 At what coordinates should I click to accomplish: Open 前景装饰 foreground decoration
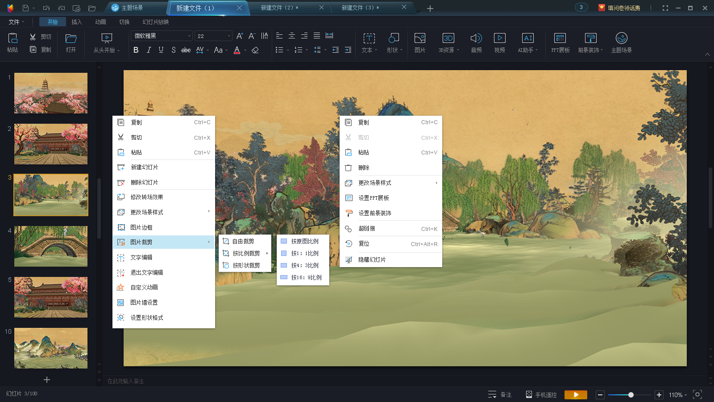pyautogui.click(x=590, y=42)
